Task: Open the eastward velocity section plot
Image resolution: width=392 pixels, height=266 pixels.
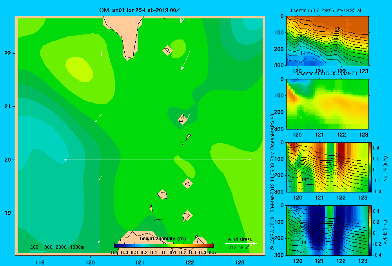Action: [327, 230]
